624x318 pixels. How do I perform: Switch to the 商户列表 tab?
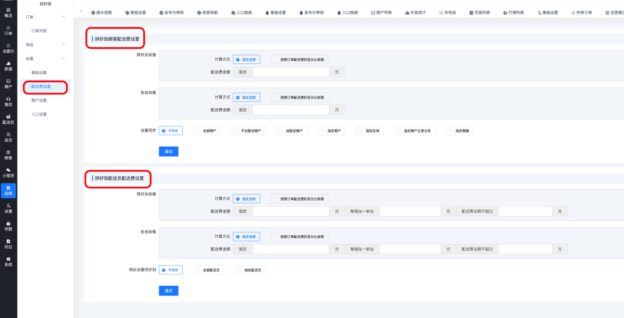click(380, 12)
